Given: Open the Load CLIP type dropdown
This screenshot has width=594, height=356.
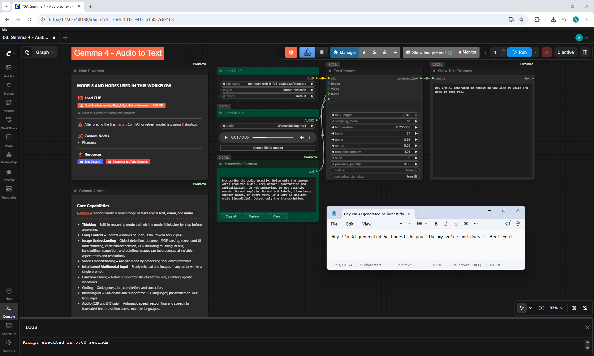Looking at the screenshot, I should tap(268, 90).
